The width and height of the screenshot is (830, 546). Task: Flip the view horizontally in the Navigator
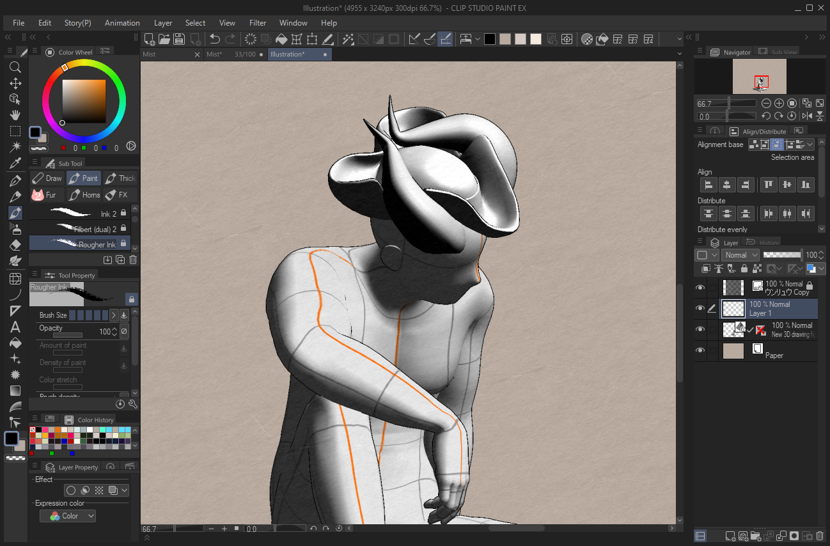coord(808,116)
